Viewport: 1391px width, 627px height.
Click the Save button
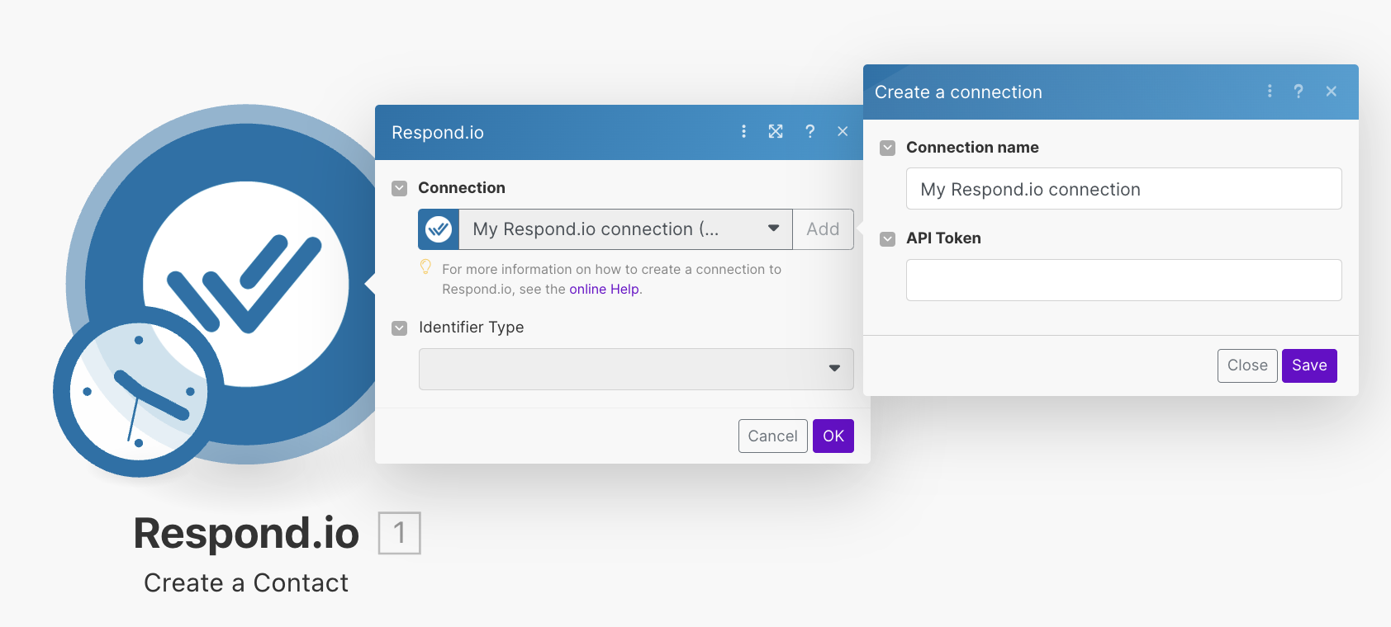(x=1309, y=365)
